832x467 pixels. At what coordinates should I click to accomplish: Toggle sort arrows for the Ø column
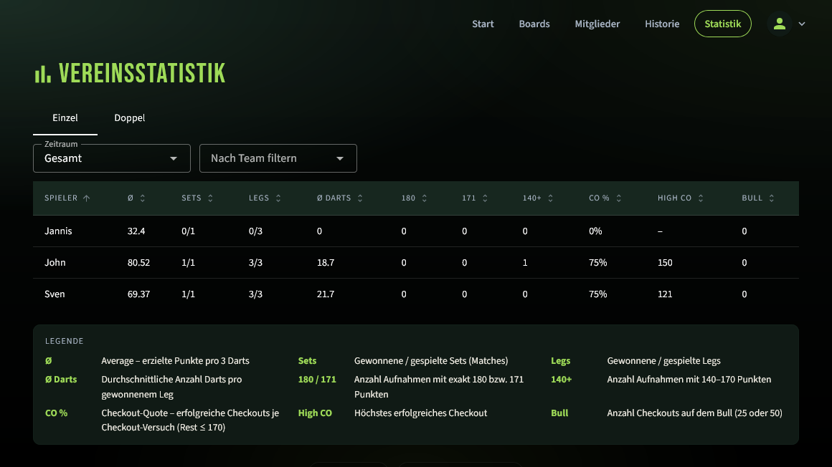pyautogui.click(x=142, y=198)
